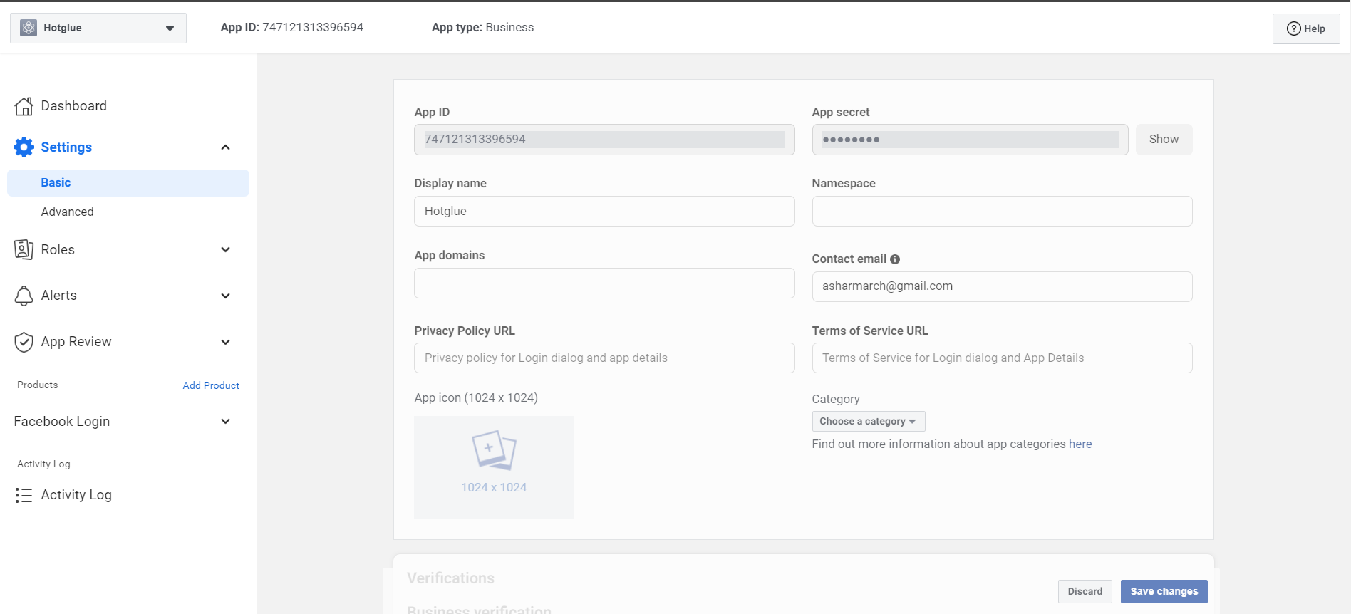Image resolution: width=1351 pixels, height=614 pixels.
Task: Focus the Namespace field
Action: coord(1002,212)
